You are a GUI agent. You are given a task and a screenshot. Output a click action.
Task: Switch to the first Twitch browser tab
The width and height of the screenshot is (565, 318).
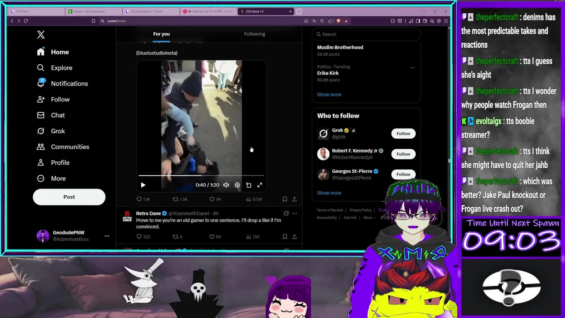point(36,11)
